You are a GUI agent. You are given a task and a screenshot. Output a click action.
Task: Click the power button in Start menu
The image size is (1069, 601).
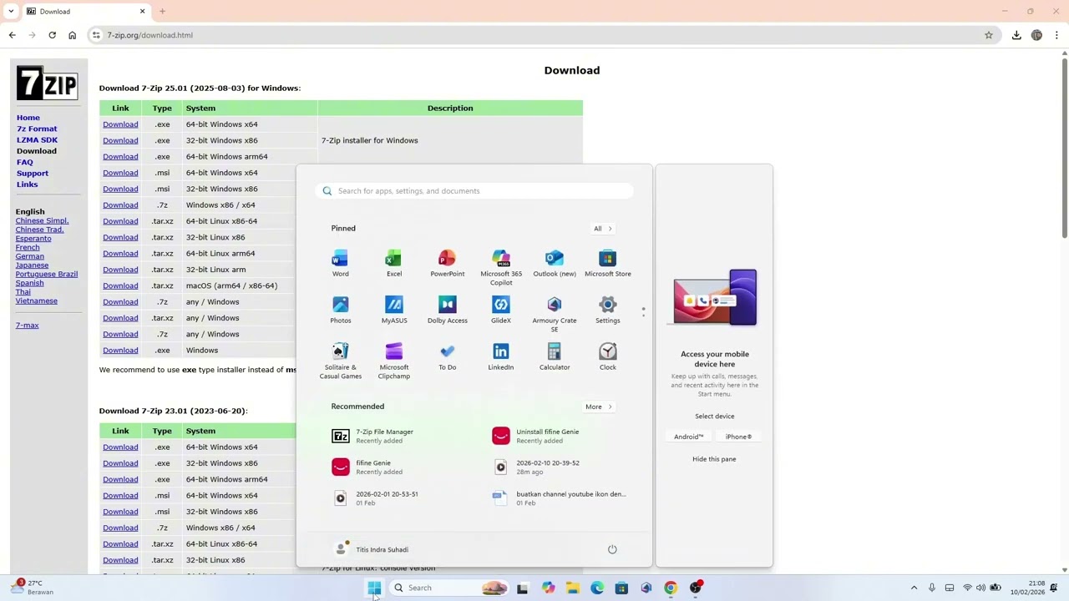tap(612, 549)
